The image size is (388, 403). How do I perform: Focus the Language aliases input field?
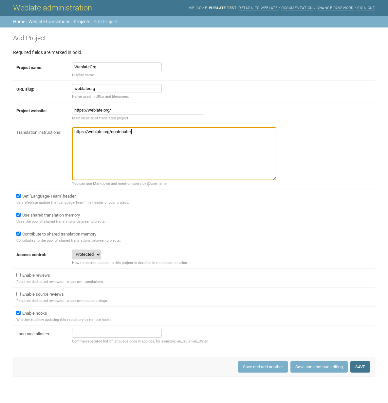coord(117,333)
